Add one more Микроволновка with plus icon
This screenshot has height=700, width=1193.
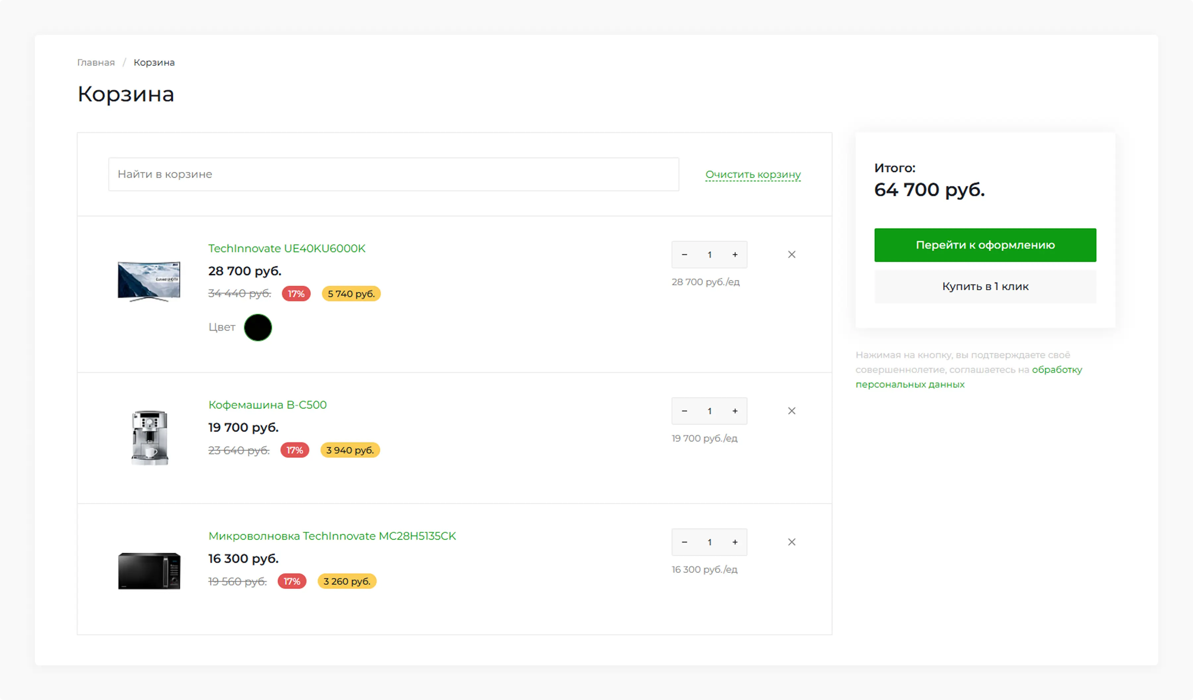pos(735,542)
